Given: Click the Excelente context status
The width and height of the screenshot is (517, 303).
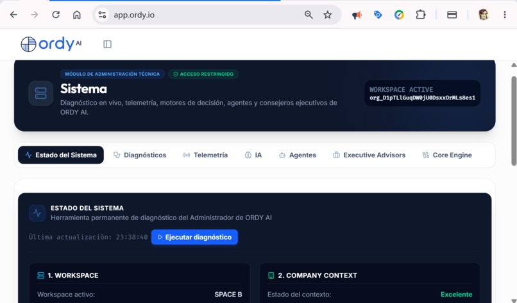Looking at the screenshot, I should coord(456,295).
